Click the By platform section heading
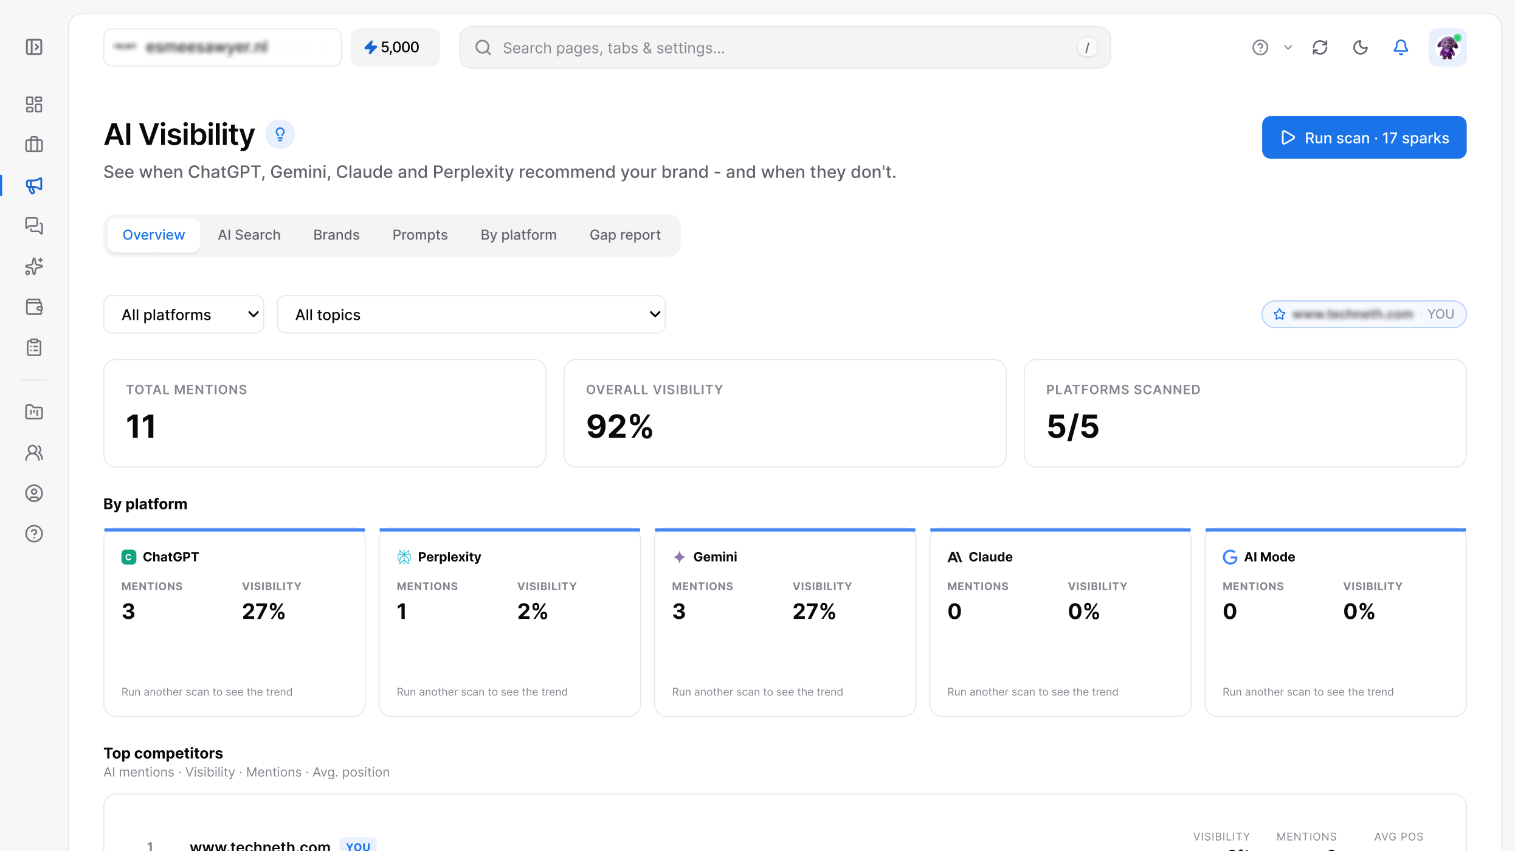The height and width of the screenshot is (851, 1515). pos(145,504)
